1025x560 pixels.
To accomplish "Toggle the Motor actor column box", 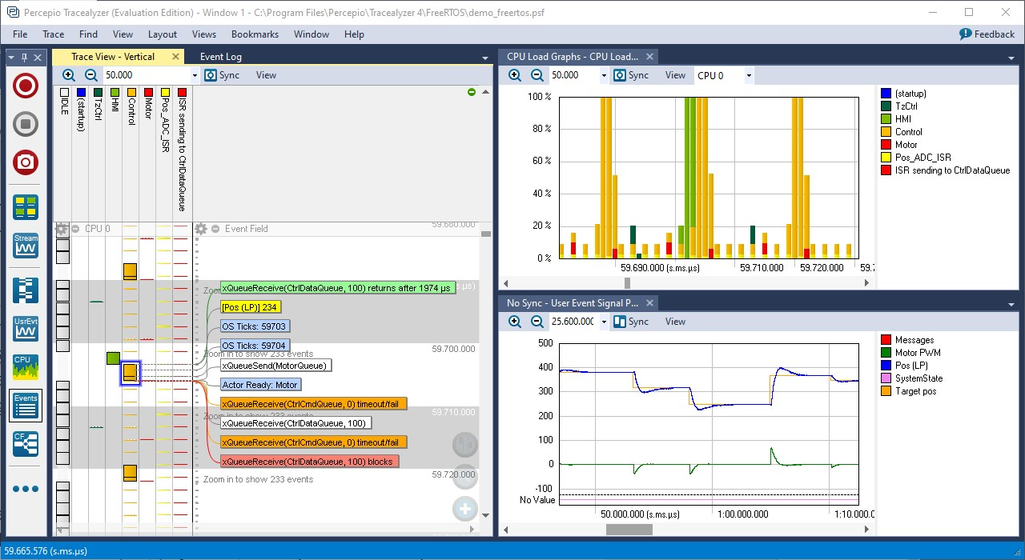I will (148, 93).
